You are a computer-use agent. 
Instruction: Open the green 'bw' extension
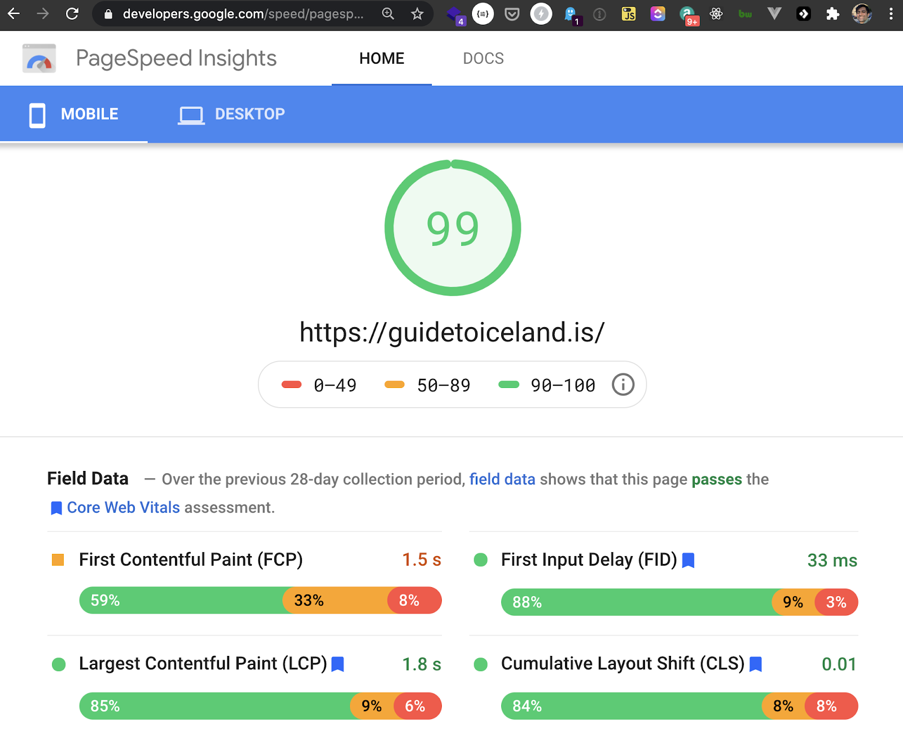pyautogui.click(x=745, y=14)
